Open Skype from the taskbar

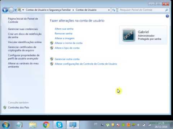coord(59,125)
